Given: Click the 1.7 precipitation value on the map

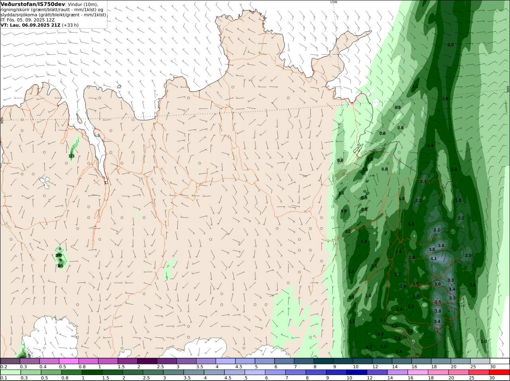Looking at the screenshot, I should 398,274.
